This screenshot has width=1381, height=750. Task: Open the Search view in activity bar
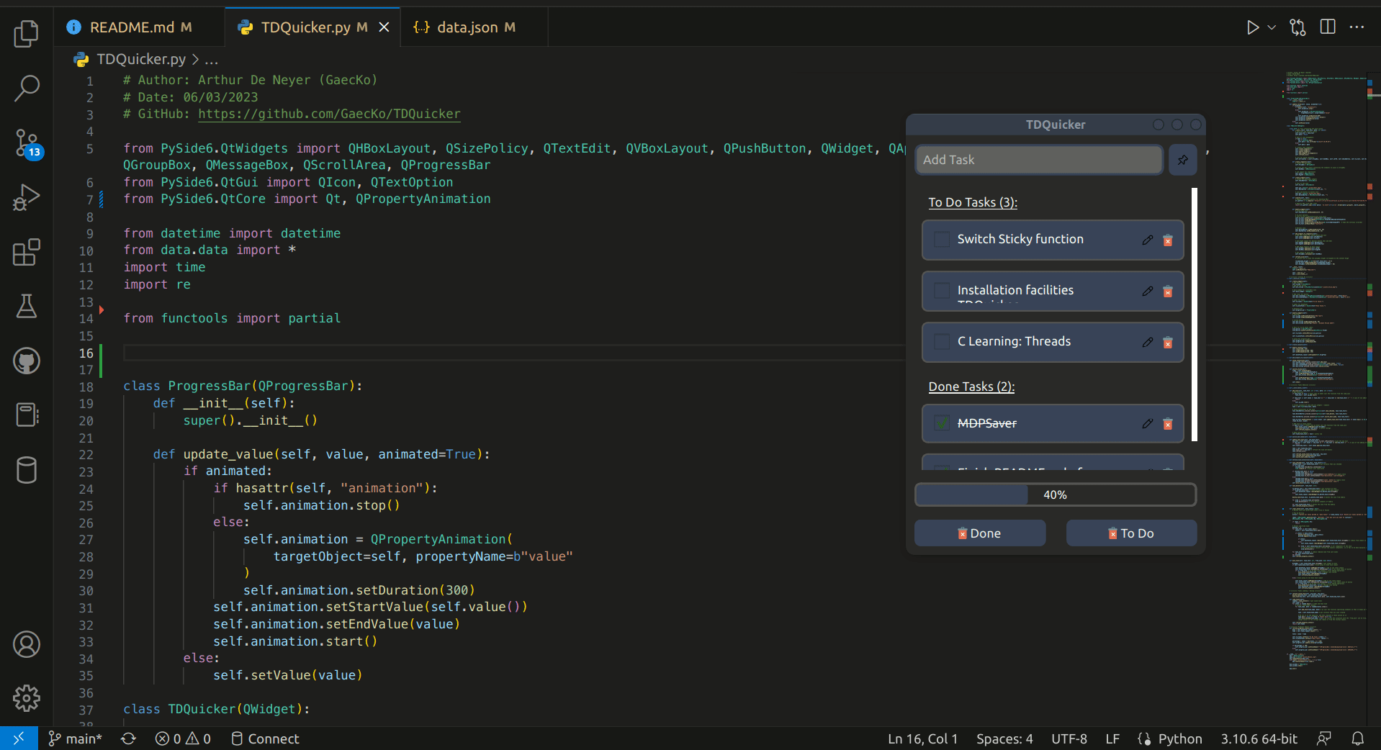27,89
